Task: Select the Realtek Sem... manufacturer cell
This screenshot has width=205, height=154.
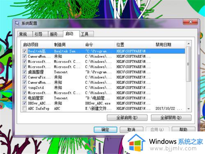Action: (x=67, y=51)
